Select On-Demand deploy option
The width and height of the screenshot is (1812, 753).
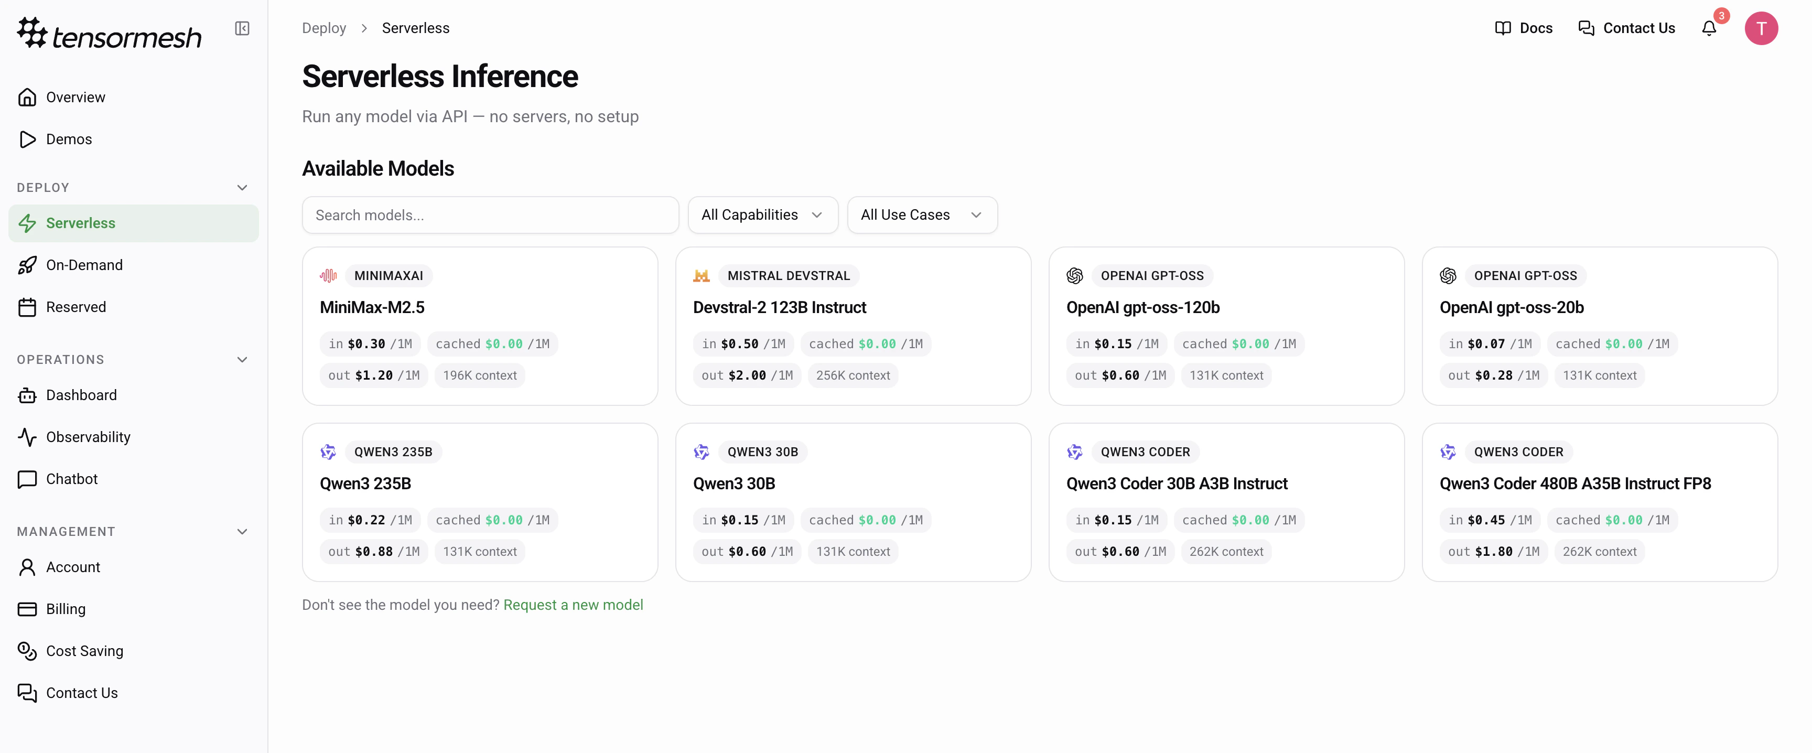coord(134,265)
